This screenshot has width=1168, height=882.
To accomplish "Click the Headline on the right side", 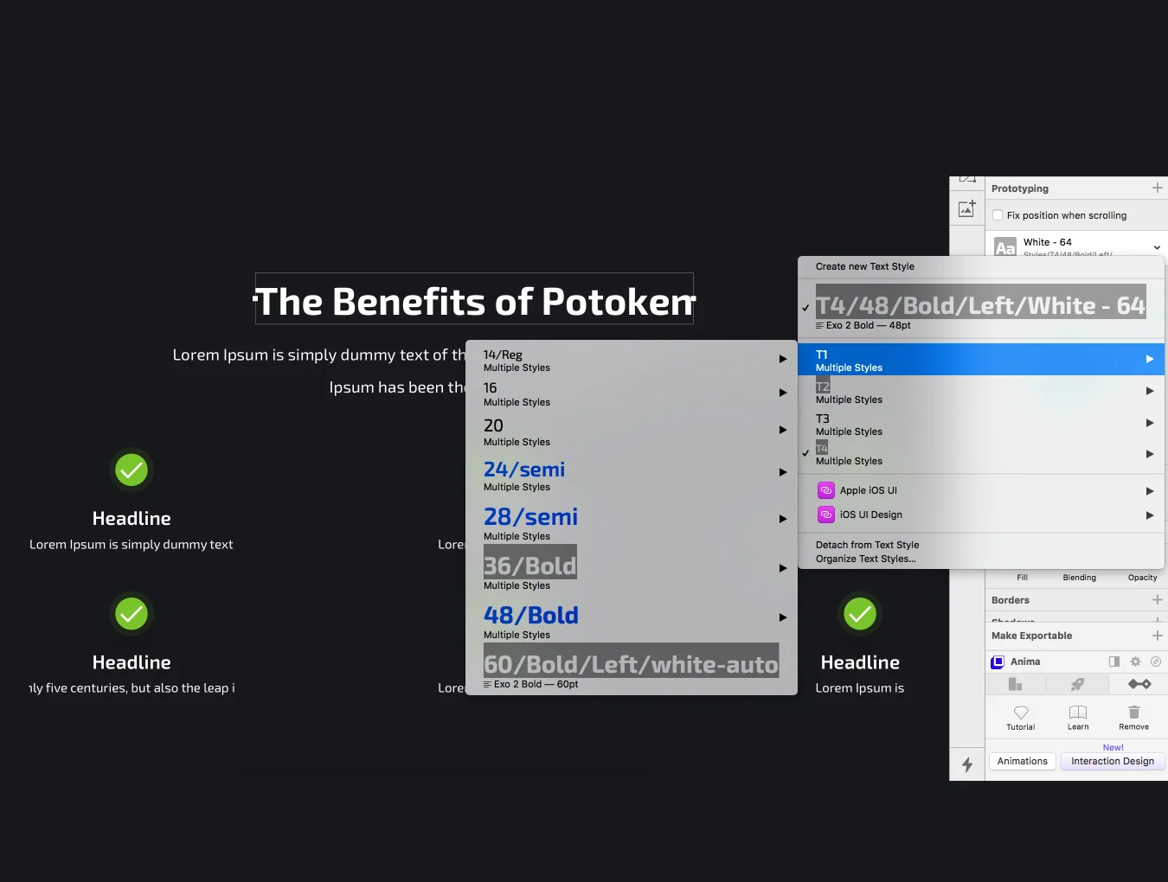I will click(860, 662).
